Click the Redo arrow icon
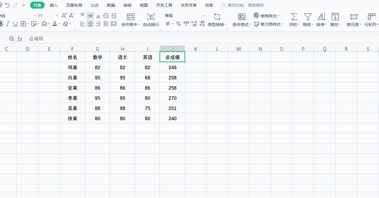Screen dimensions: 379x198 tap(16, 5)
